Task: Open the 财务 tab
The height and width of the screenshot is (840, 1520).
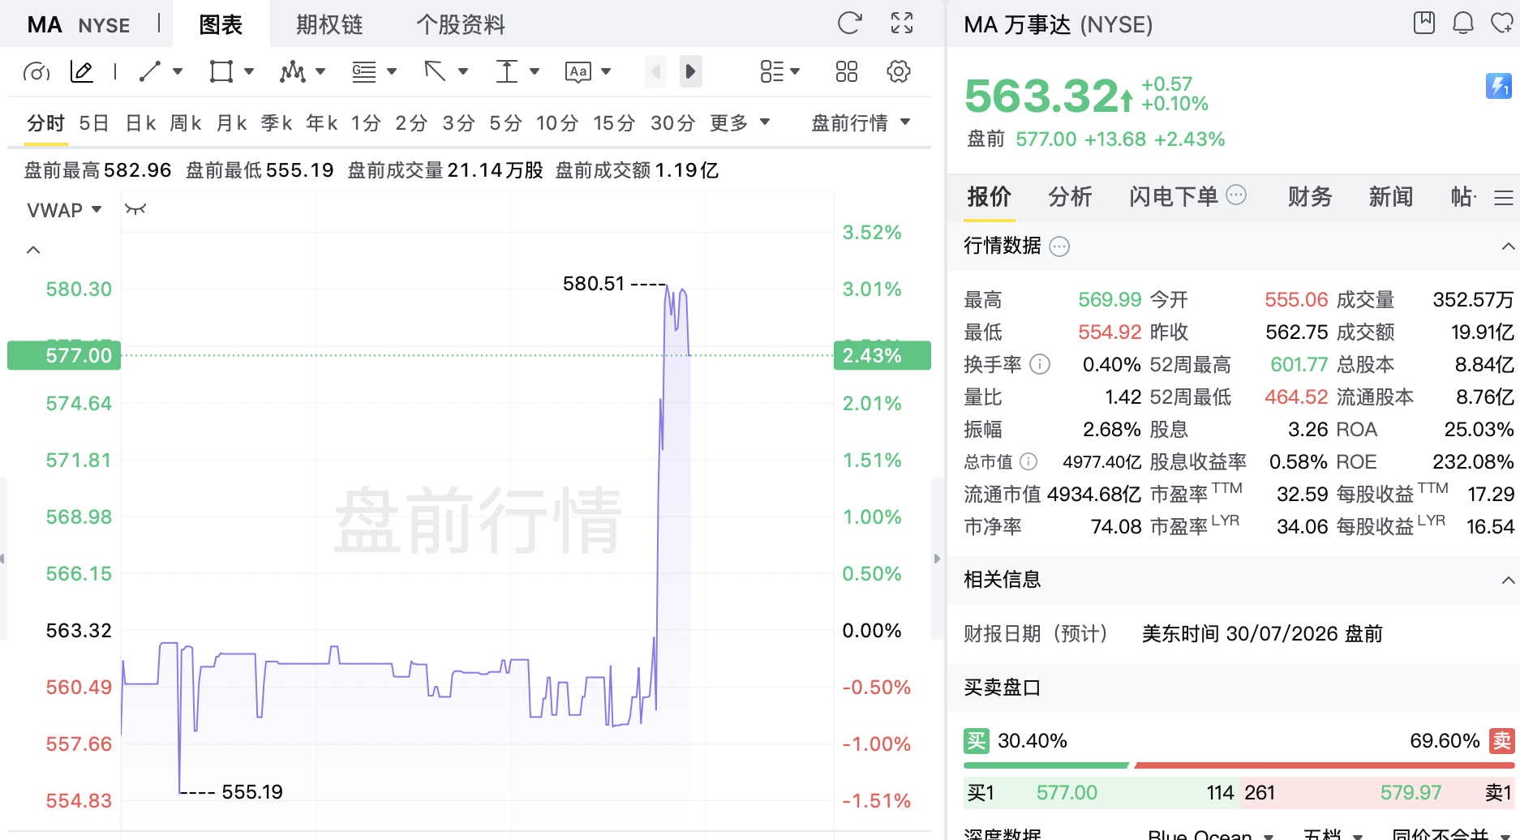Action: coord(1311,197)
